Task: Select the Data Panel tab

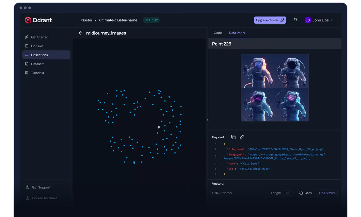Action: coord(237,33)
